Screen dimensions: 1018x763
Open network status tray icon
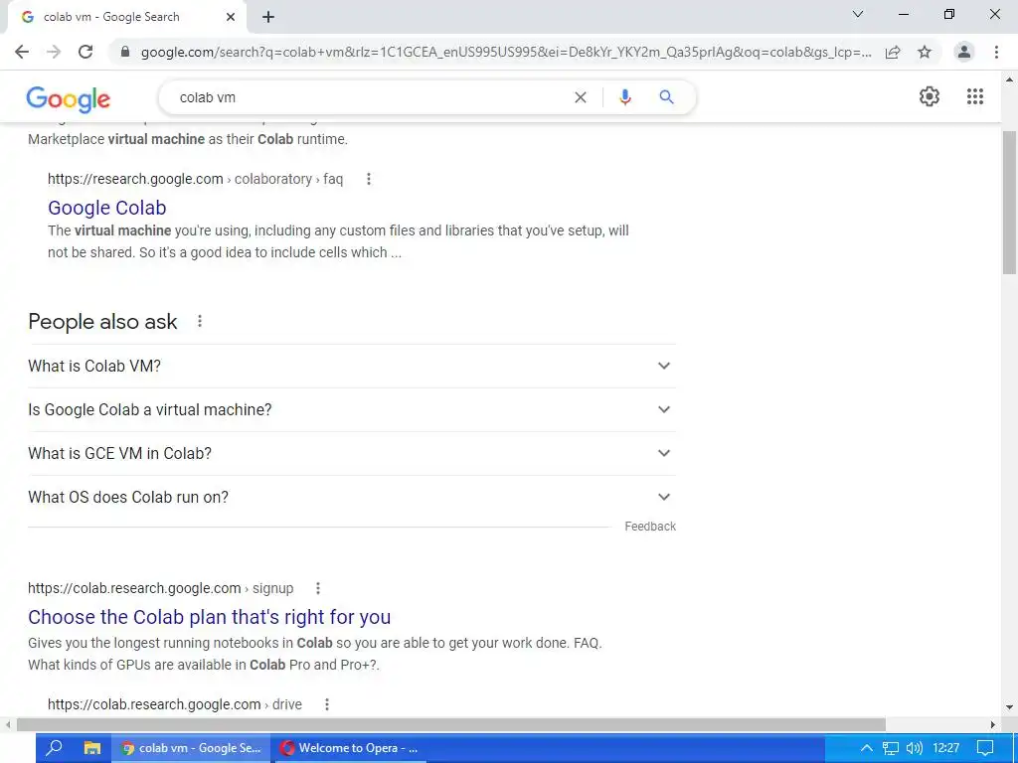[890, 748]
